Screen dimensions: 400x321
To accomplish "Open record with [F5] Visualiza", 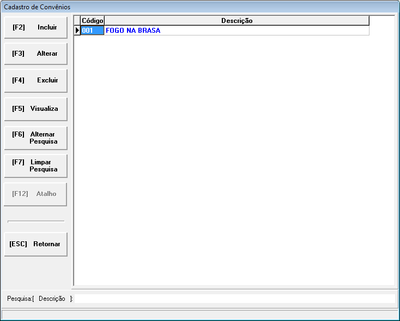I will [35, 109].
